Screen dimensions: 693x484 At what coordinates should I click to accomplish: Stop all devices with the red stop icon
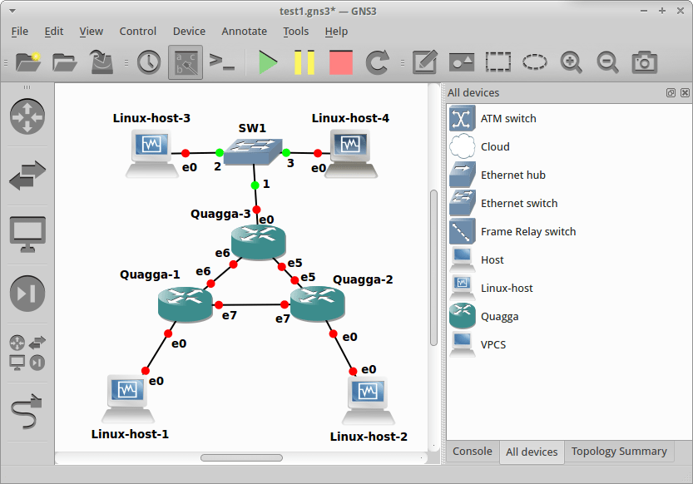point(340,62)
